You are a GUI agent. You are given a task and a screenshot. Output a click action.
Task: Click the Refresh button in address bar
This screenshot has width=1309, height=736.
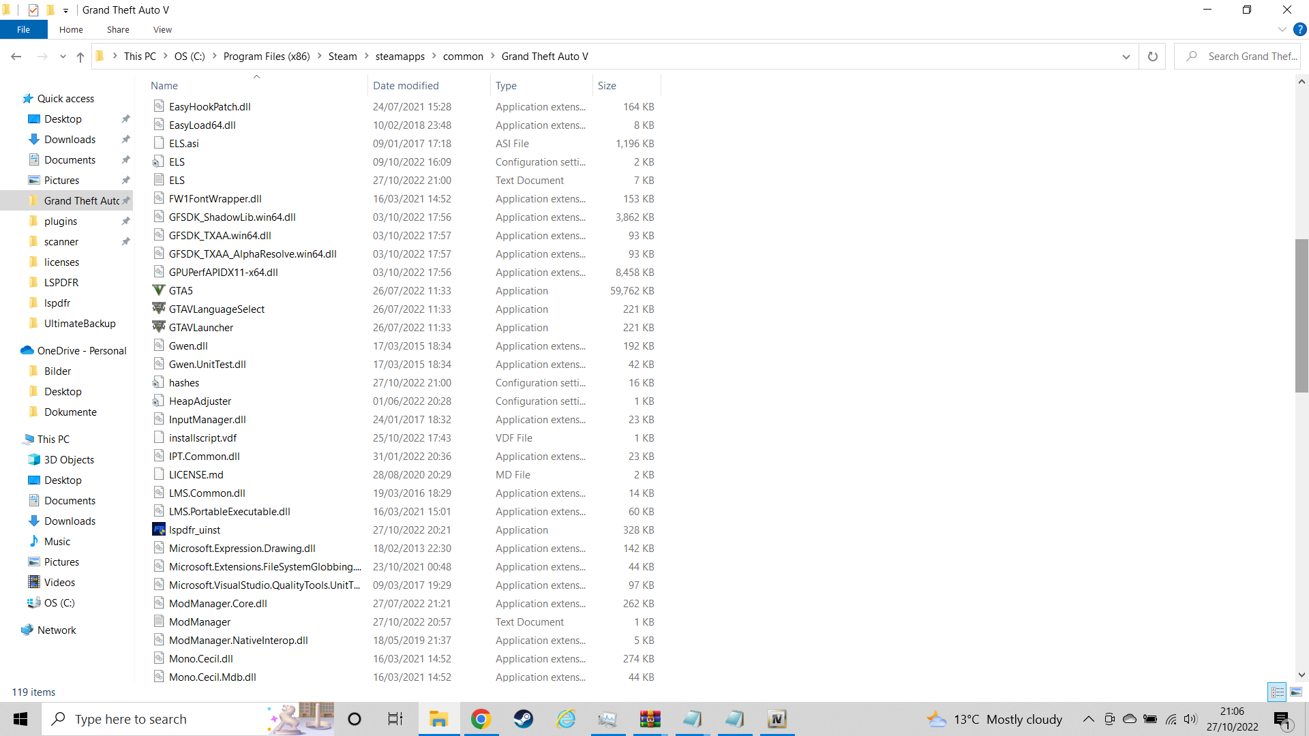(x=1152, y=57)
